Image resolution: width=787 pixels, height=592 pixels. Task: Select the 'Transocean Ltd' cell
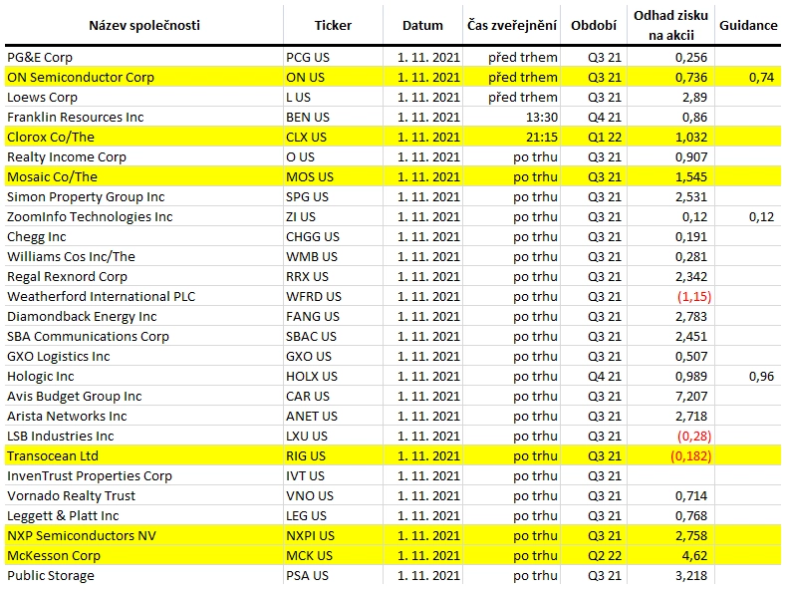[x=144, y=455]
